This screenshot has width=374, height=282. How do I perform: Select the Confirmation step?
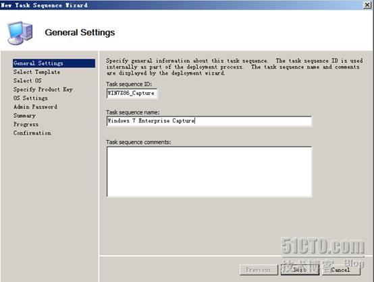32,133
